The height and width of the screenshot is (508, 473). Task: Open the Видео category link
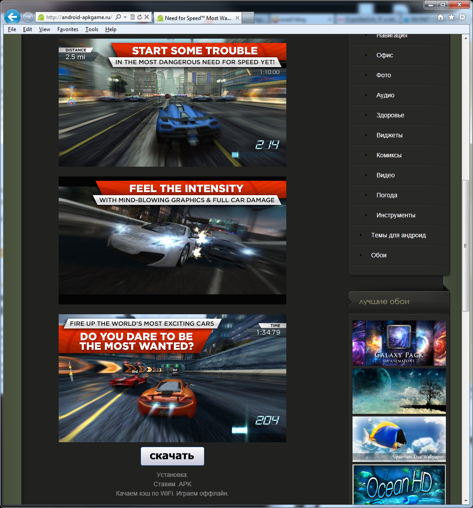pyautogui.click(x=385, y=175)
